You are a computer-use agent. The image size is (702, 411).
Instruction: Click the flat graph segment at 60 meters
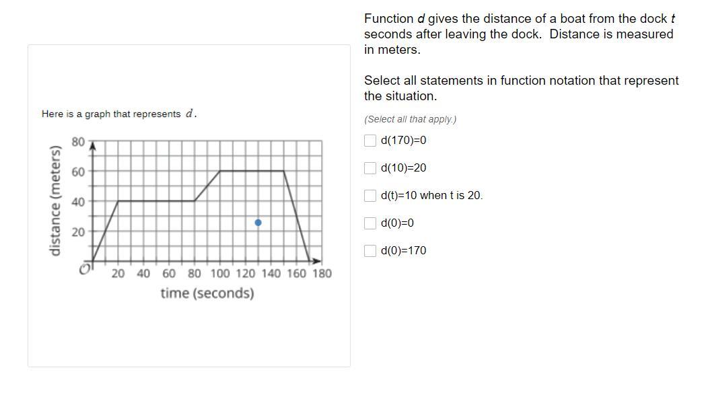tap(252, 171)
